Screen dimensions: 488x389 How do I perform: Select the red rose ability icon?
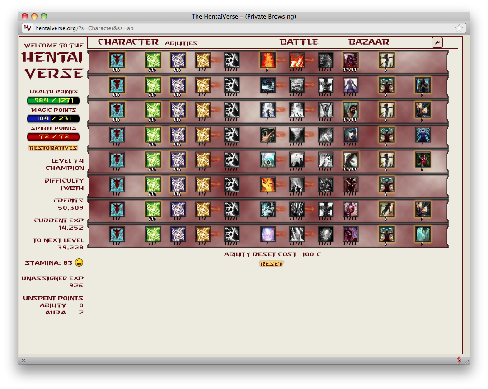pos(423,159)
